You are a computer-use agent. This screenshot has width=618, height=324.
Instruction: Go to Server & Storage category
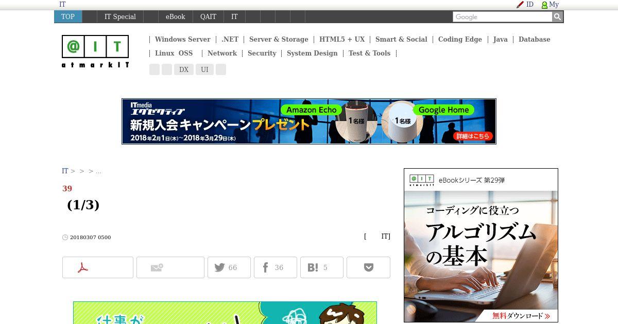tap(279, 40)
